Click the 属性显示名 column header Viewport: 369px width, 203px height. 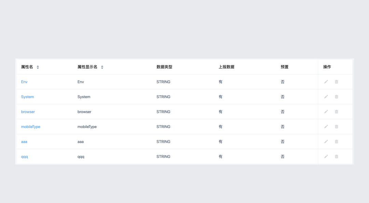[87, 67]
